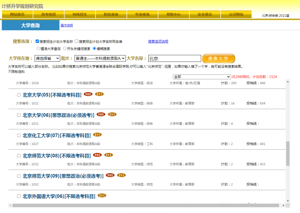Click the results list vertical scrollbar thumb
The height and width of the screenshot is (213, 300).
pos(288,154)
